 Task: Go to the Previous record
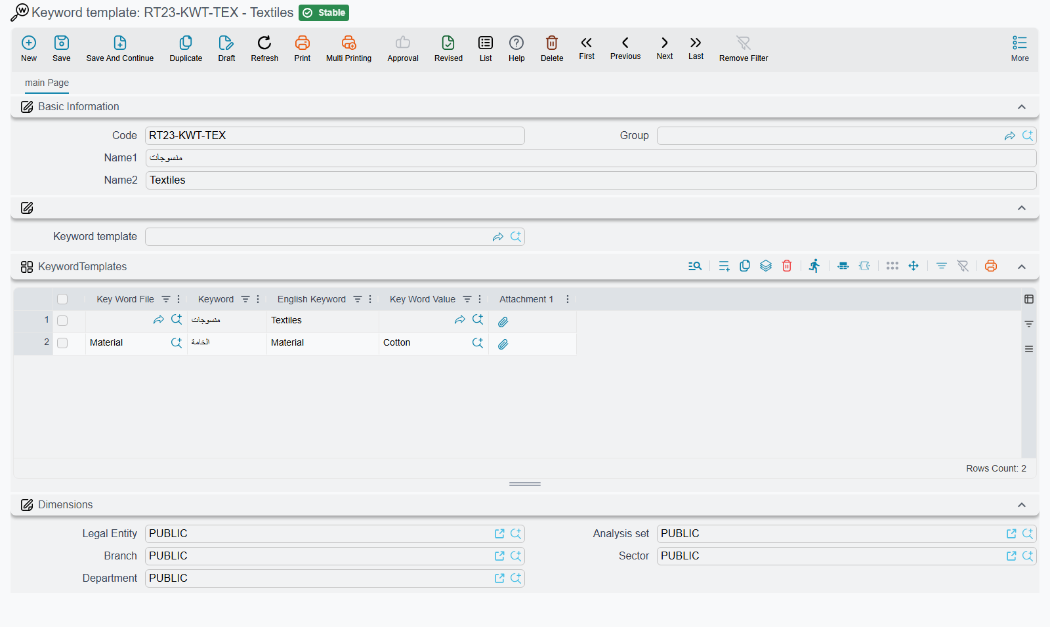[x=625, y=48]
